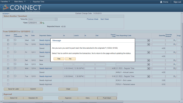Click the Previous Week link

(x=93, y=19)
